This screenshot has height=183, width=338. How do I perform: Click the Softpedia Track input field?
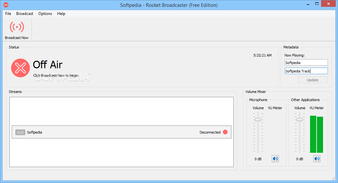pos(306,71)
